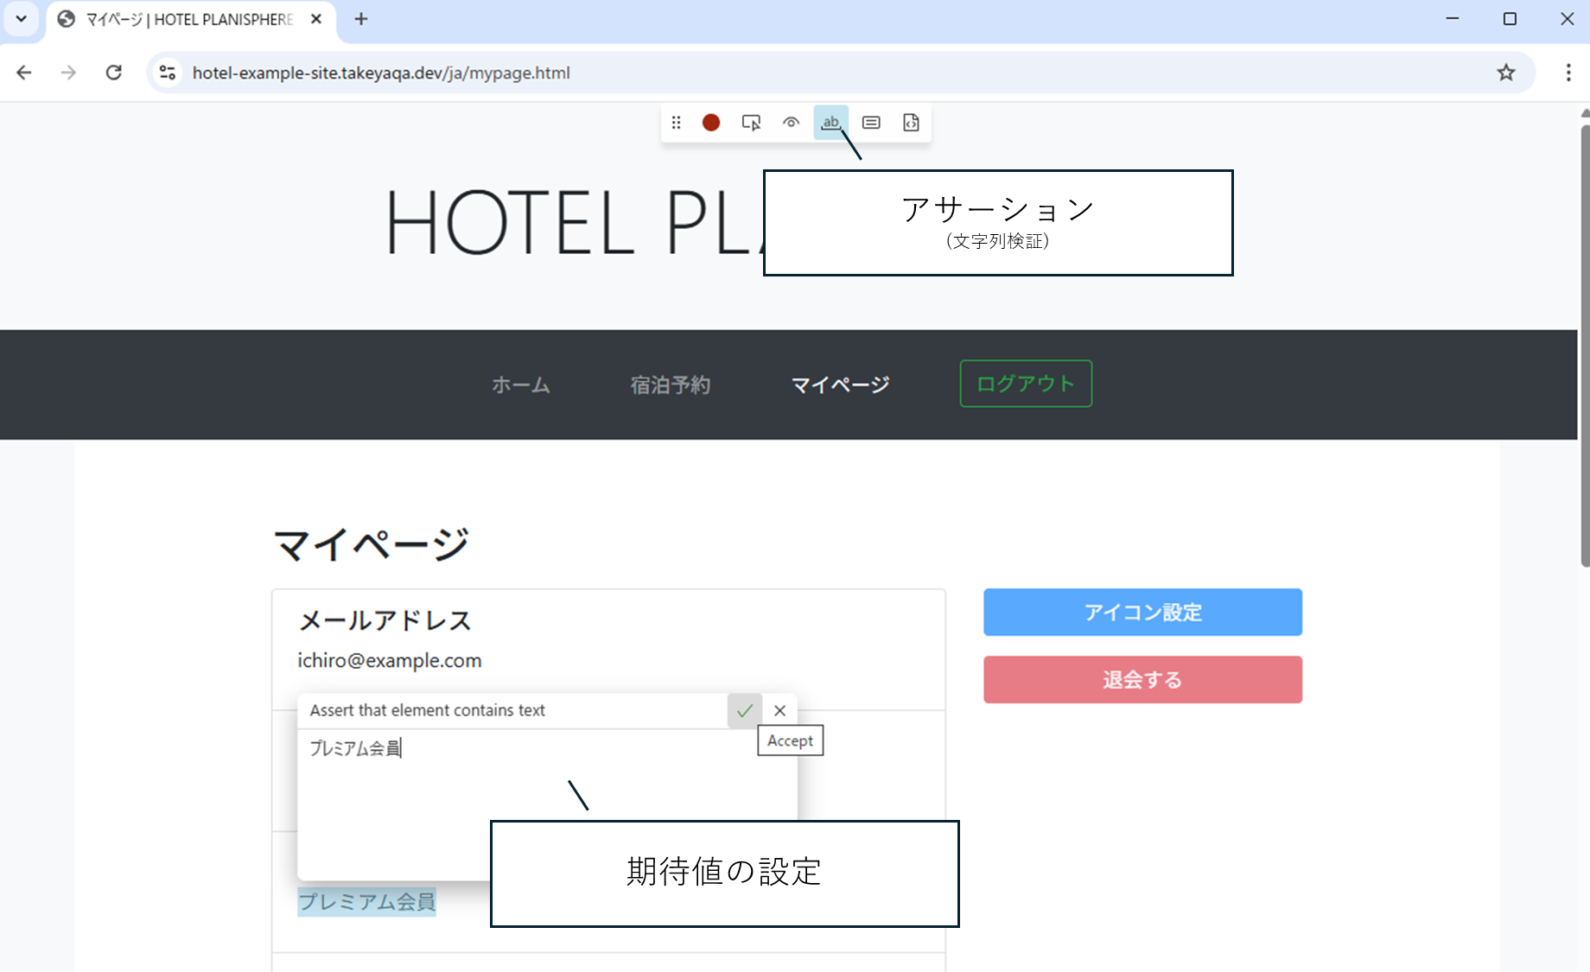
Task: Cancel the assertion dialog with the X
Action: click(x=780, y=711)
